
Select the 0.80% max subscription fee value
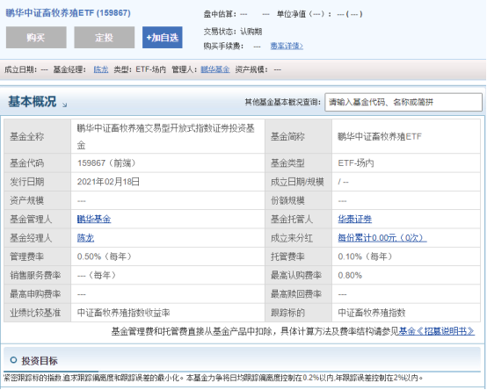[x=350, y=275]
